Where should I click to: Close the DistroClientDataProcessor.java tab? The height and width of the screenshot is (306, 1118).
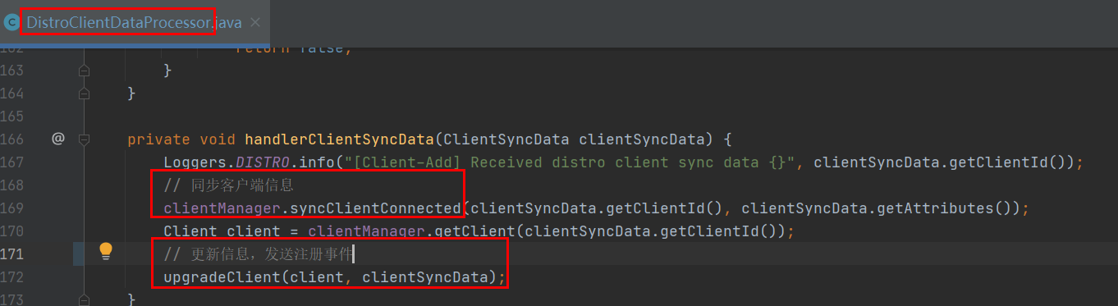coord(255,23)
